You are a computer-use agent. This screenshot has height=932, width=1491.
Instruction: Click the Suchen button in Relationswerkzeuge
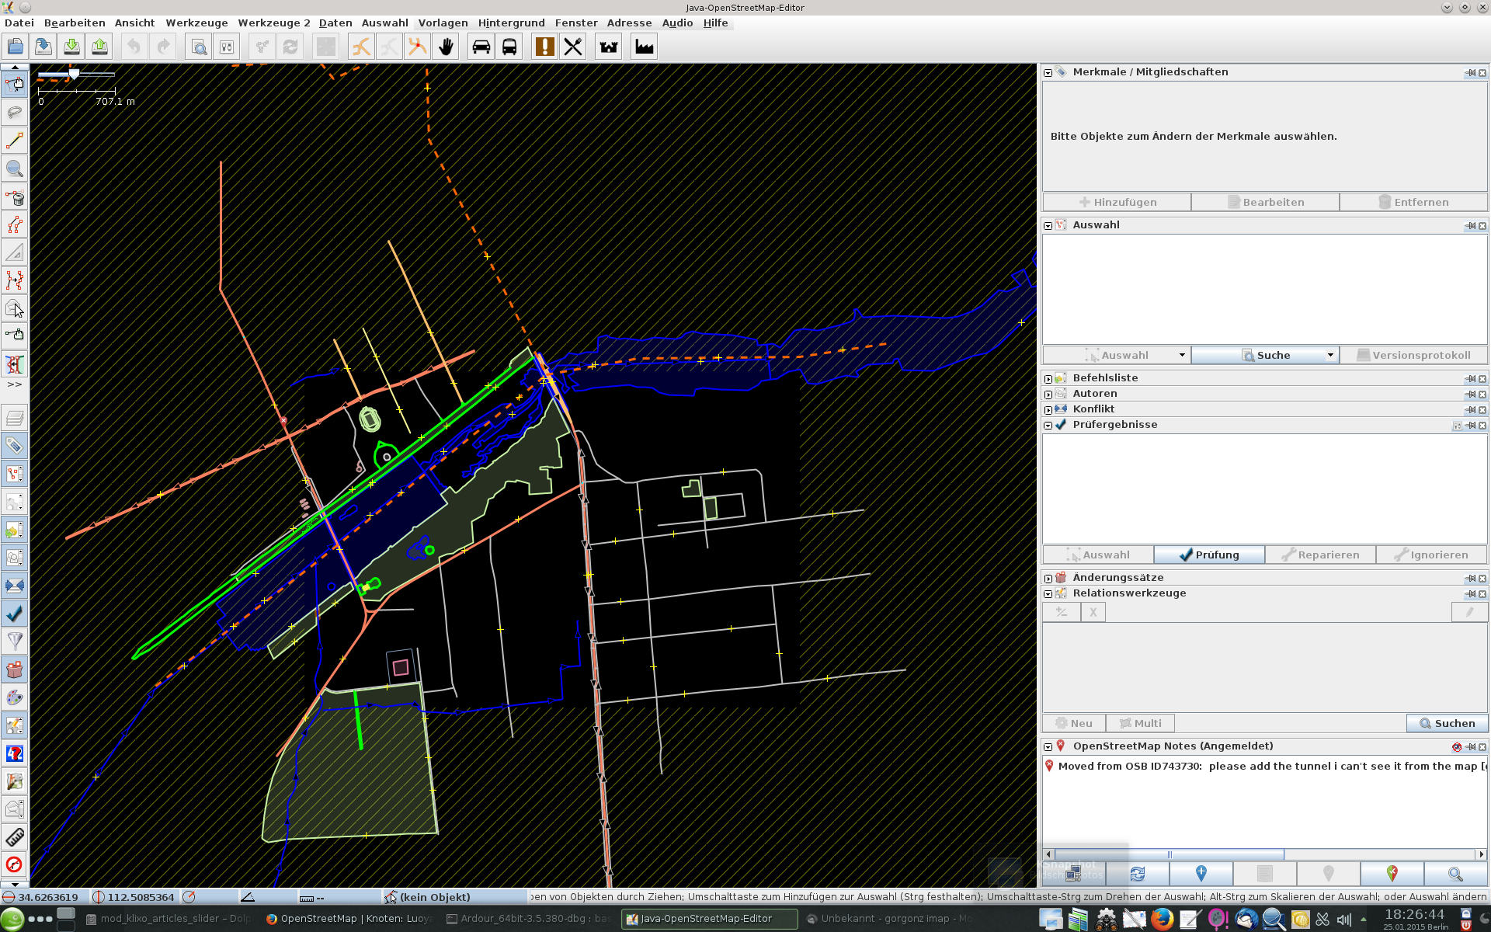1447,723
